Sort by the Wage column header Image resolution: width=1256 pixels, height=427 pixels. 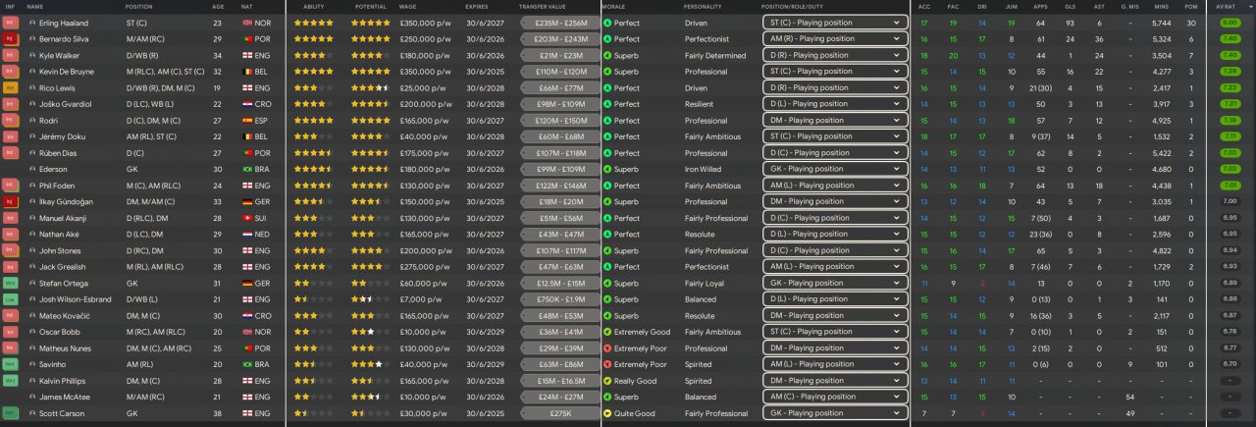[408, 7]
